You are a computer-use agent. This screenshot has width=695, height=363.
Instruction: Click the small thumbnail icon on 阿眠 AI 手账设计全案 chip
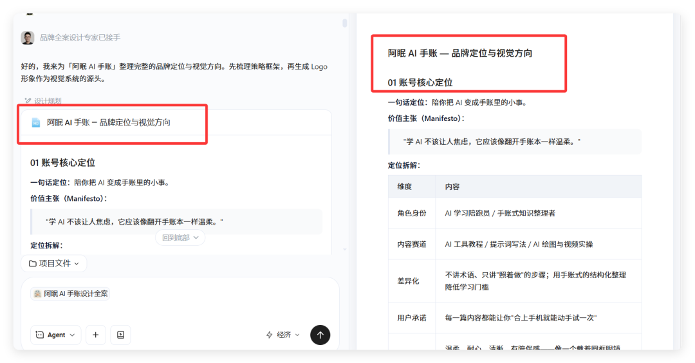tap(38, 293)
